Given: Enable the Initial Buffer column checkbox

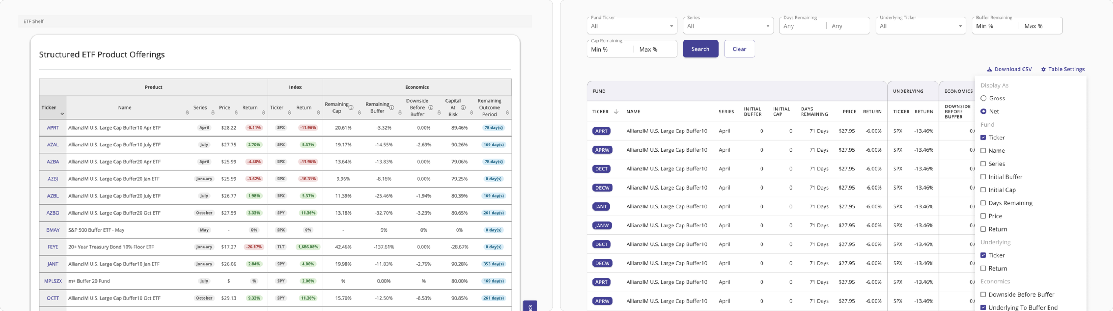Looking at the screenshot, I should [983, 177].
